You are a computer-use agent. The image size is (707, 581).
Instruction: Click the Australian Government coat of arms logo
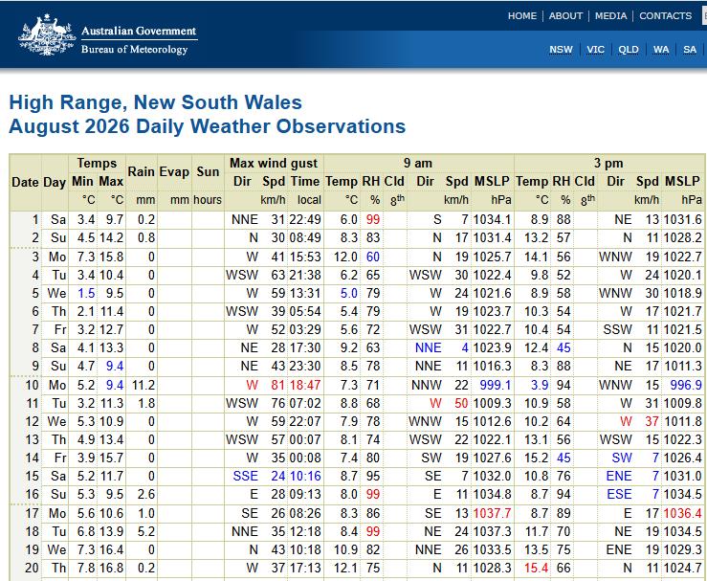47,35
